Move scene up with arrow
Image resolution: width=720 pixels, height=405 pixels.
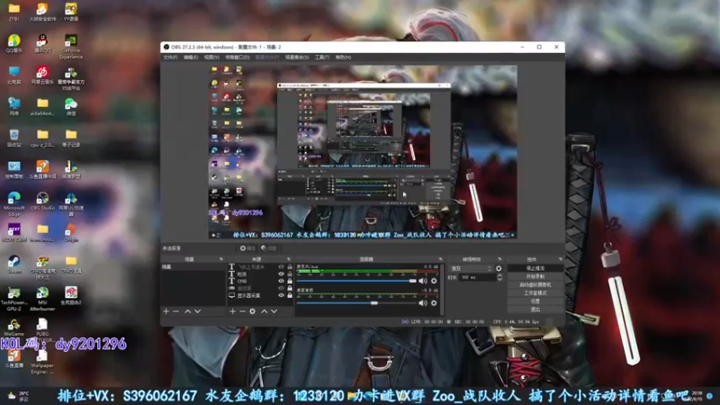pos(187,311)
